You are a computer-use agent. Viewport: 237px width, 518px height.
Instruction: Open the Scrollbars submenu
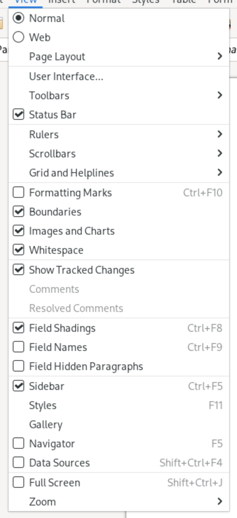119,154
